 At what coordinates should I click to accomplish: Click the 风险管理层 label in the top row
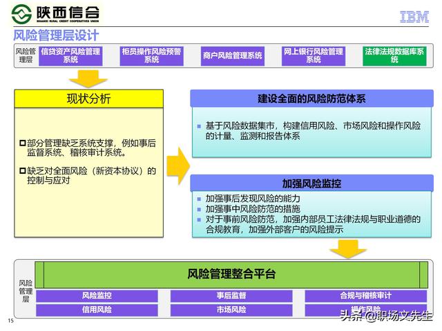pyautogui.click(x=26, y=55)
